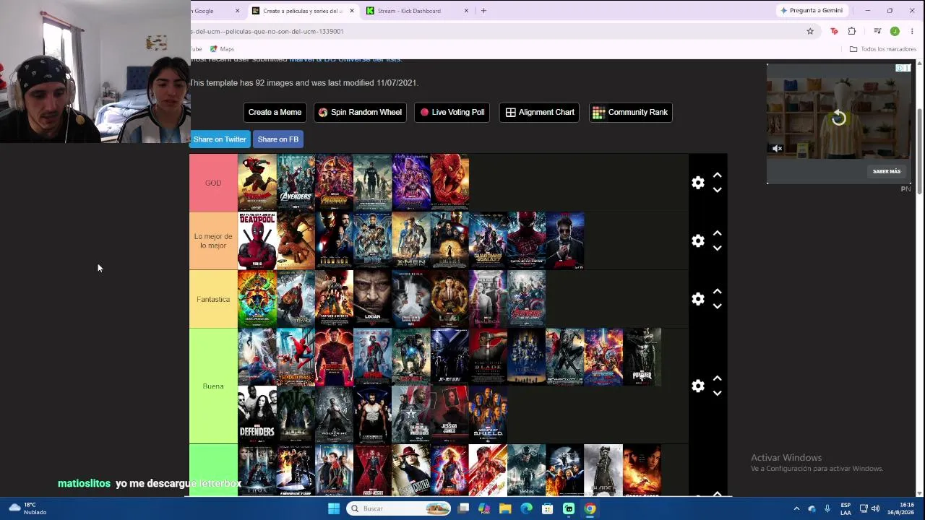Click the taskbar Buscar search box
The image size is (925, 520).
tap(398, 508)
